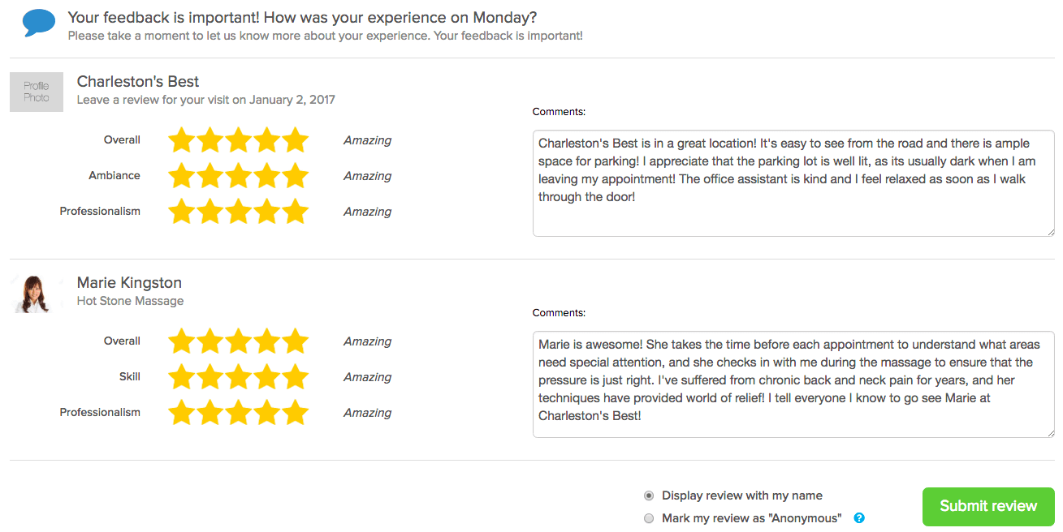Click the first Professionalism star for Charleston's Best
The width and height of the screenshot is (1063, 532).
click(x=180, y=211)
